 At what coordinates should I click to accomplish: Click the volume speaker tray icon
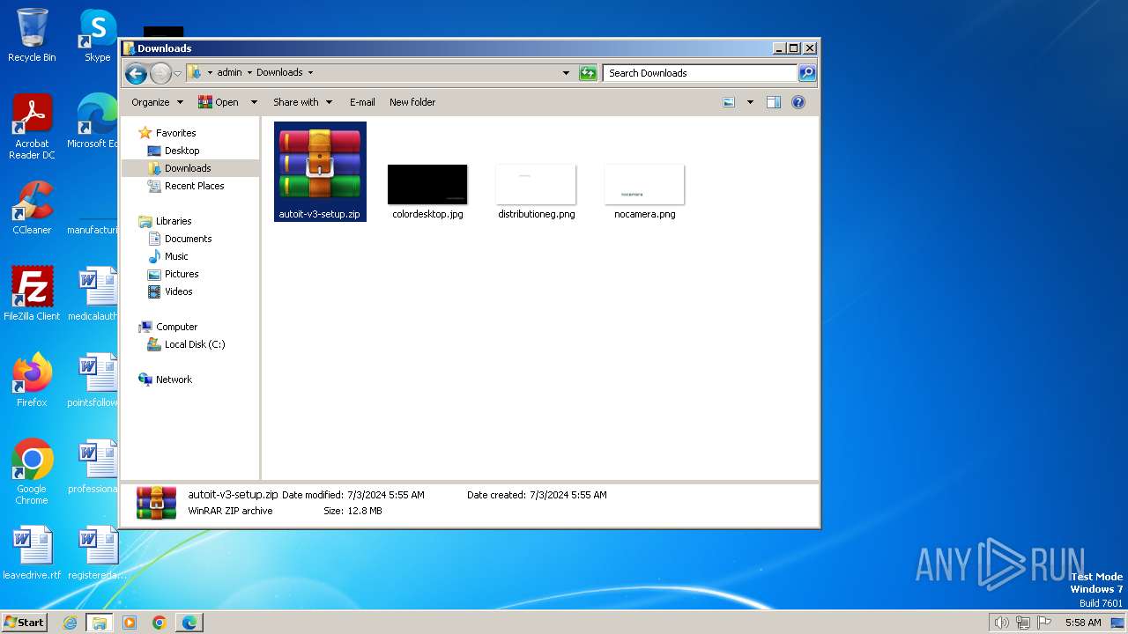click(x=1001, y=623)
